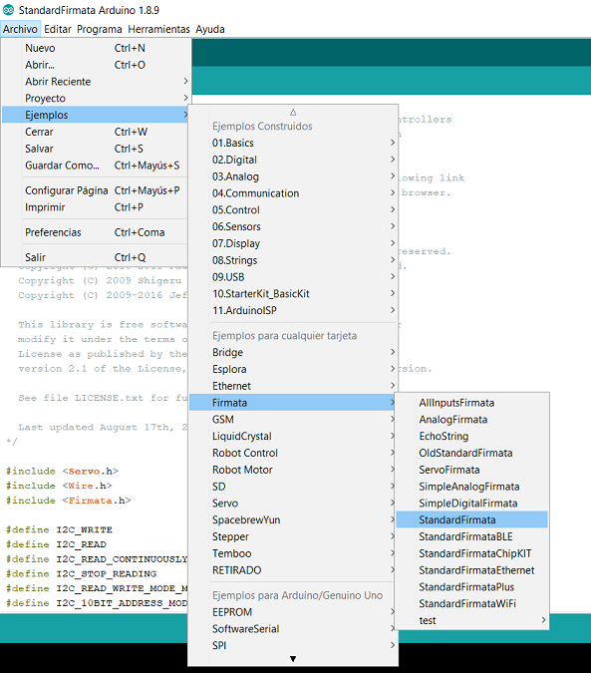Choose Nuevo from Archivo menu
Screen dimensions: 591x673
tap(96, 48)
